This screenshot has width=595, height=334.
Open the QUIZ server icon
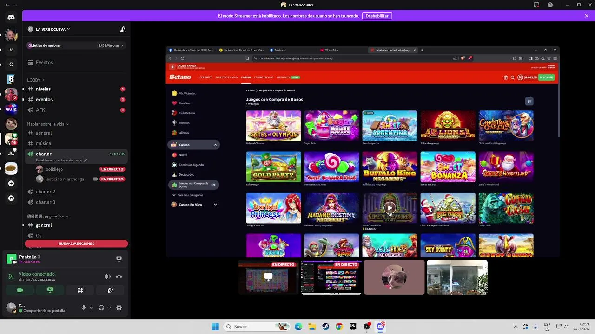tap(11, 109)
